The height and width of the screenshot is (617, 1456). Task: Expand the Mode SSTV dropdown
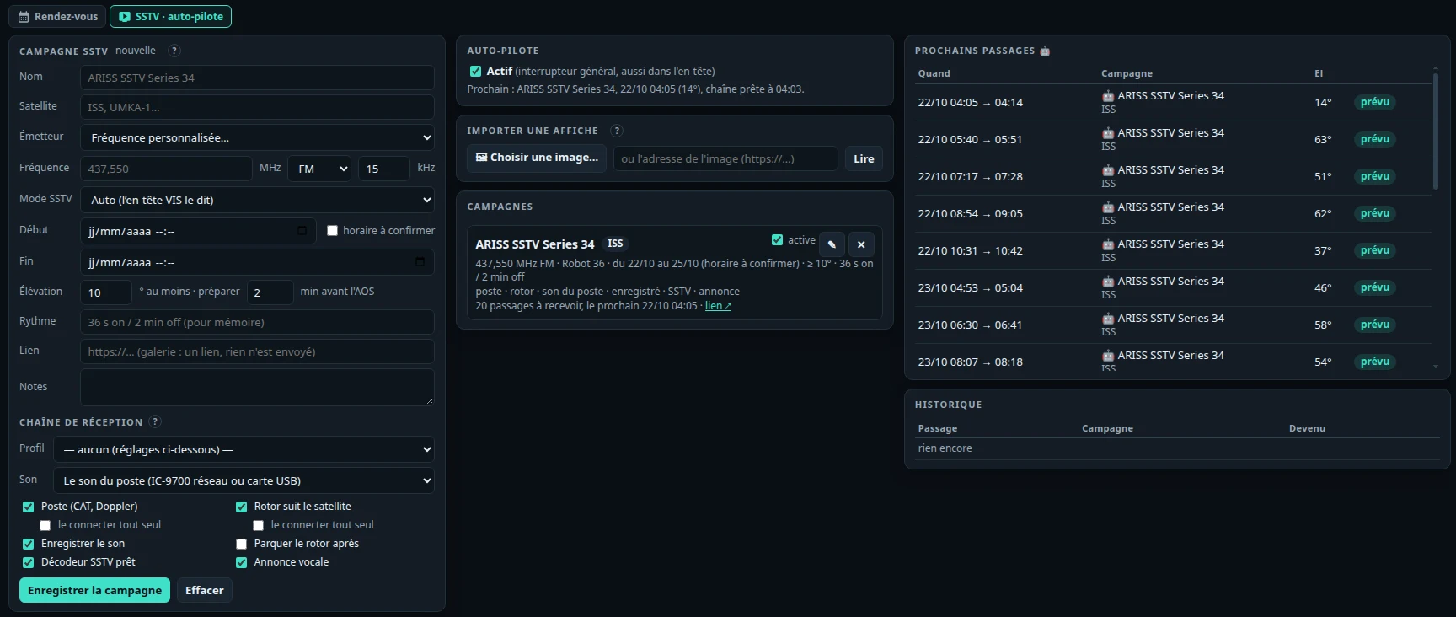tap(257, 200)
